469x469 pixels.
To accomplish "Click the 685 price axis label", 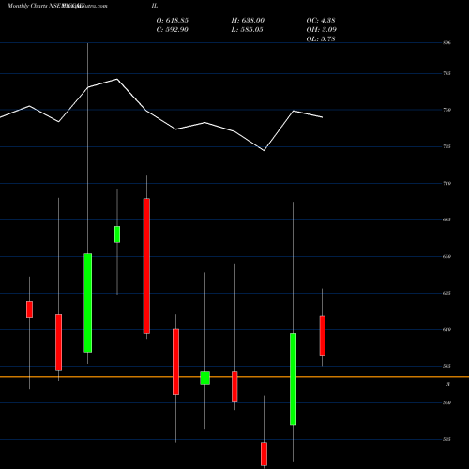I will point(446,219).
